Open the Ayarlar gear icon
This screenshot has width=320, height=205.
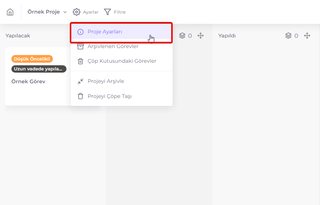pos(76,12)
